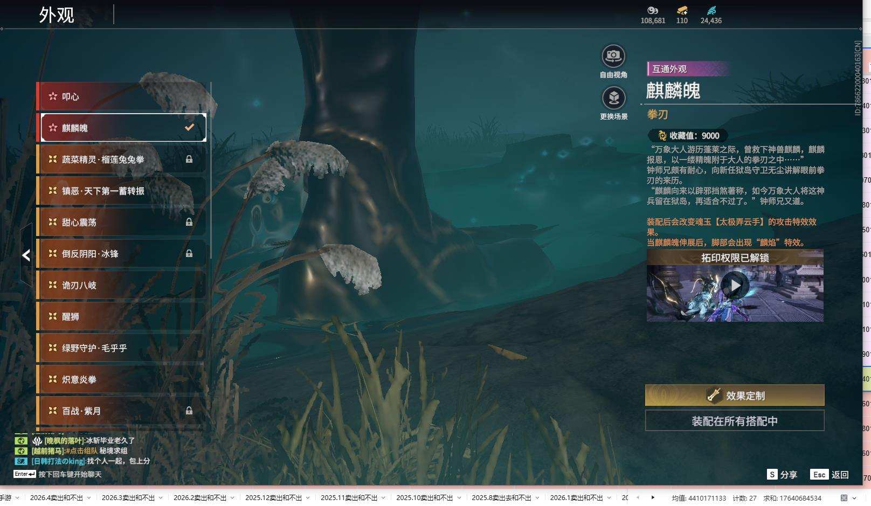Open dropdown arrow on 2025.11卖出和不出 tab
The height and width of the screenshot is (506, 871).
(x=383, y=498)
